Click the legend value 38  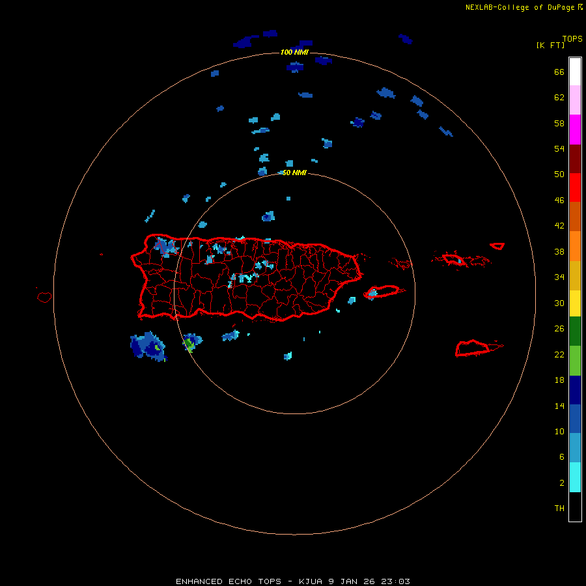click(559, 252)
